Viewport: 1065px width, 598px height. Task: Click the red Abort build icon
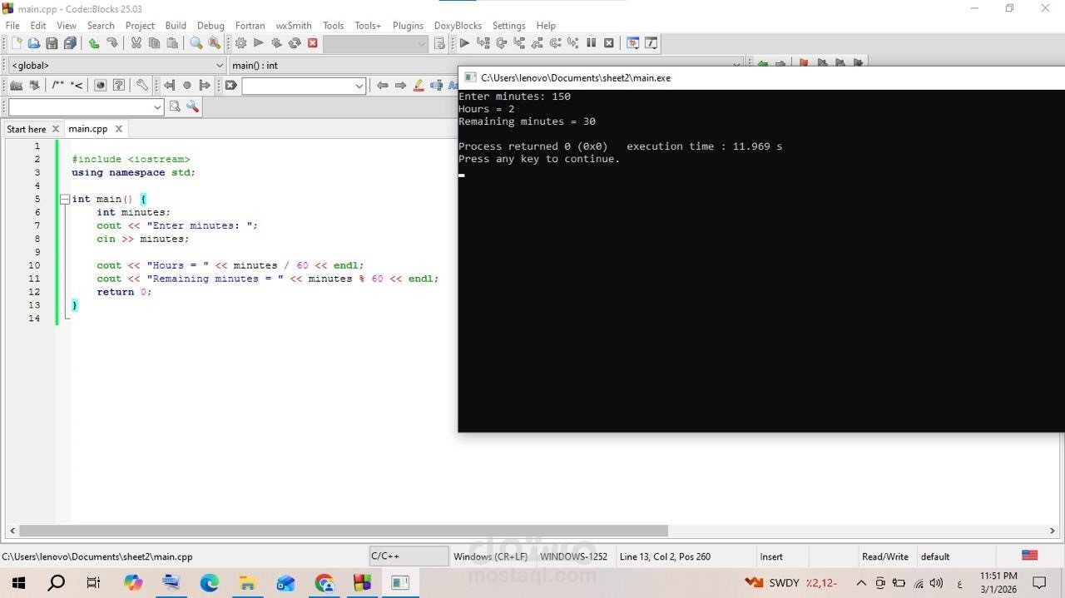[313, 43]
